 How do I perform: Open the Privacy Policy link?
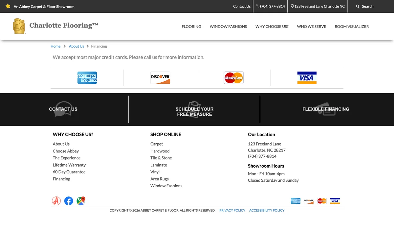pyautogui.click(x=232, y=210)
